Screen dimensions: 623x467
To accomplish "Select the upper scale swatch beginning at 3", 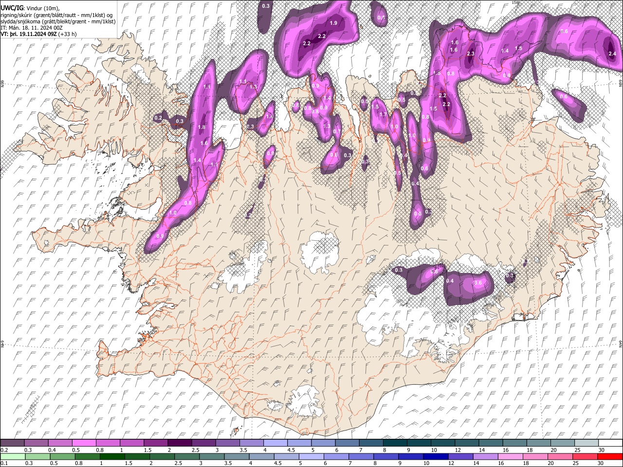I will (x=228, y=443).
